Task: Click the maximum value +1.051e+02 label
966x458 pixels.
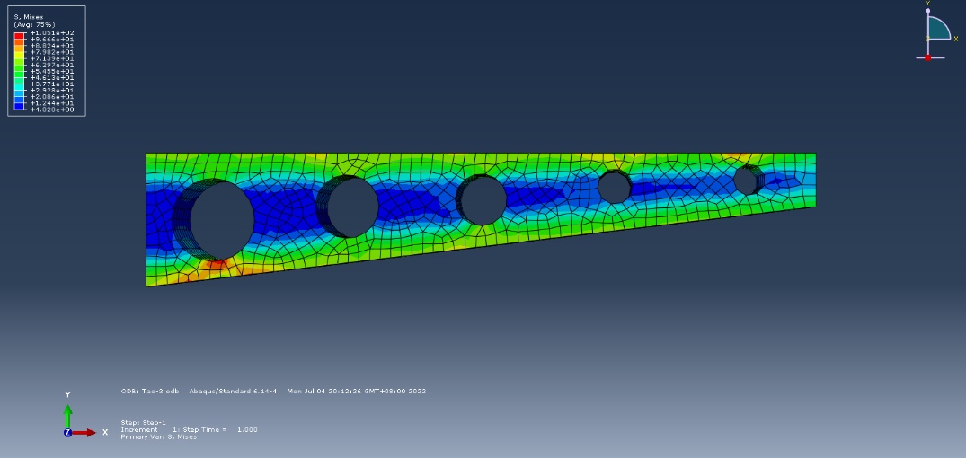Action: [x=53, y=32]
